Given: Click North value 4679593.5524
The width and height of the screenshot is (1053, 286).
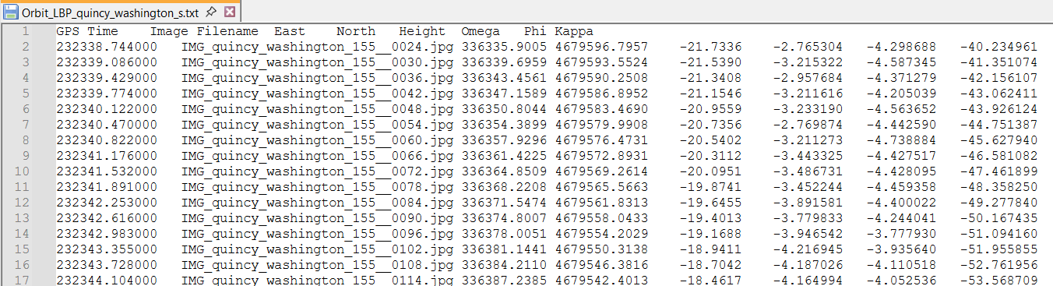Looking at the screenshot, I should tap(601, 62).
